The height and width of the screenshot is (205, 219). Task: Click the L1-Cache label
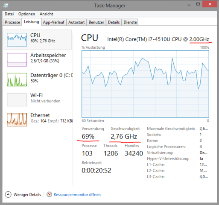pos(156,165)
